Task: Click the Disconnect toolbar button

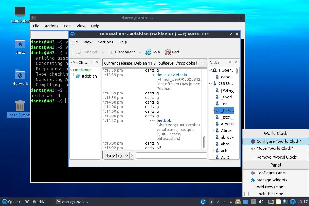Action: [122, 52]
